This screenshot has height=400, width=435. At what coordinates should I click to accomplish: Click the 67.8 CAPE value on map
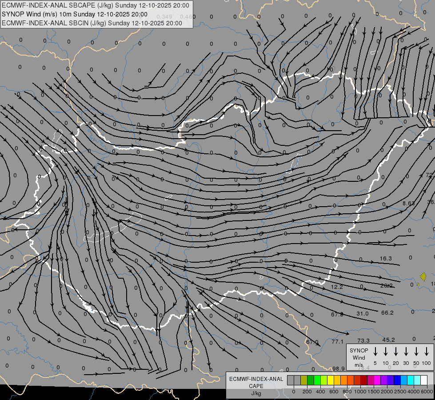pos(337,314)
